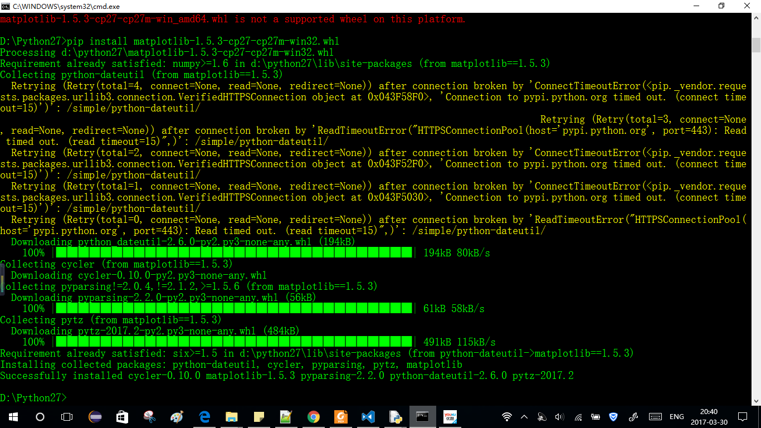The height and width of the screenshot is (428, 761).
Task: Click the 'Retry(total=0' warning line
Action: 373,225
